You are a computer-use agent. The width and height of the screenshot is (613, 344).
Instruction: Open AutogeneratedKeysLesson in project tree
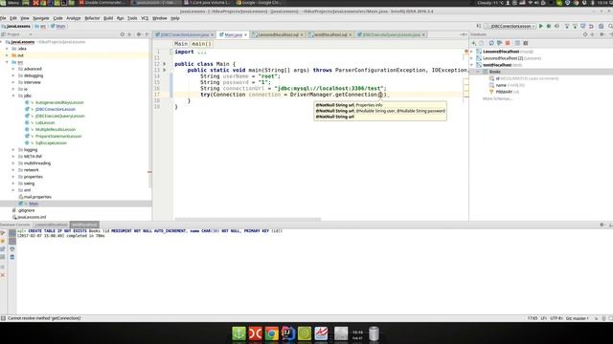(x=59, y=102)
